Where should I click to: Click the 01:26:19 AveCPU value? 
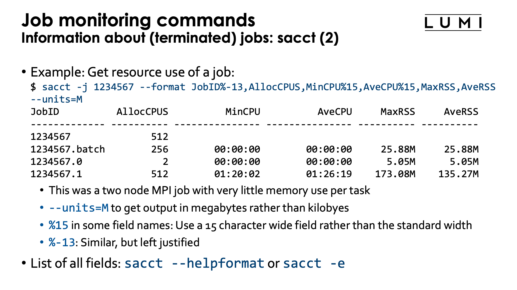[329, 174]
